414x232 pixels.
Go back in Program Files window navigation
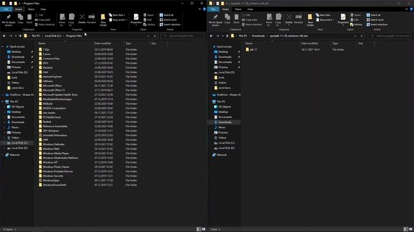click(x=5, y=36)
